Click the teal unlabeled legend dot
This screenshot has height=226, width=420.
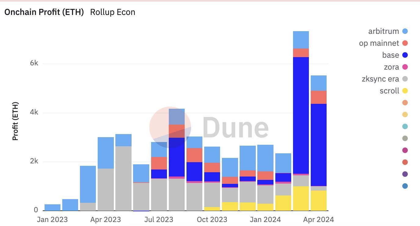(x=404, y=126)
